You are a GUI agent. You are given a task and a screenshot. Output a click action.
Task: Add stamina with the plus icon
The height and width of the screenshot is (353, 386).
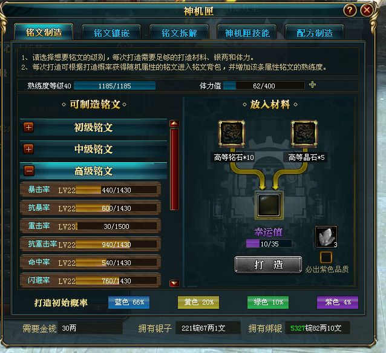point(312,85)
